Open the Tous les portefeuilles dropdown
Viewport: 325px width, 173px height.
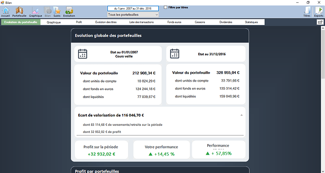[133, 15]
